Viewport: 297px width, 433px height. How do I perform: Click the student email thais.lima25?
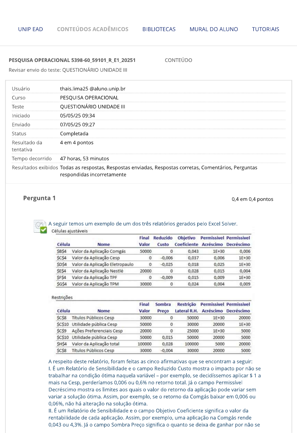coord(93,89)
